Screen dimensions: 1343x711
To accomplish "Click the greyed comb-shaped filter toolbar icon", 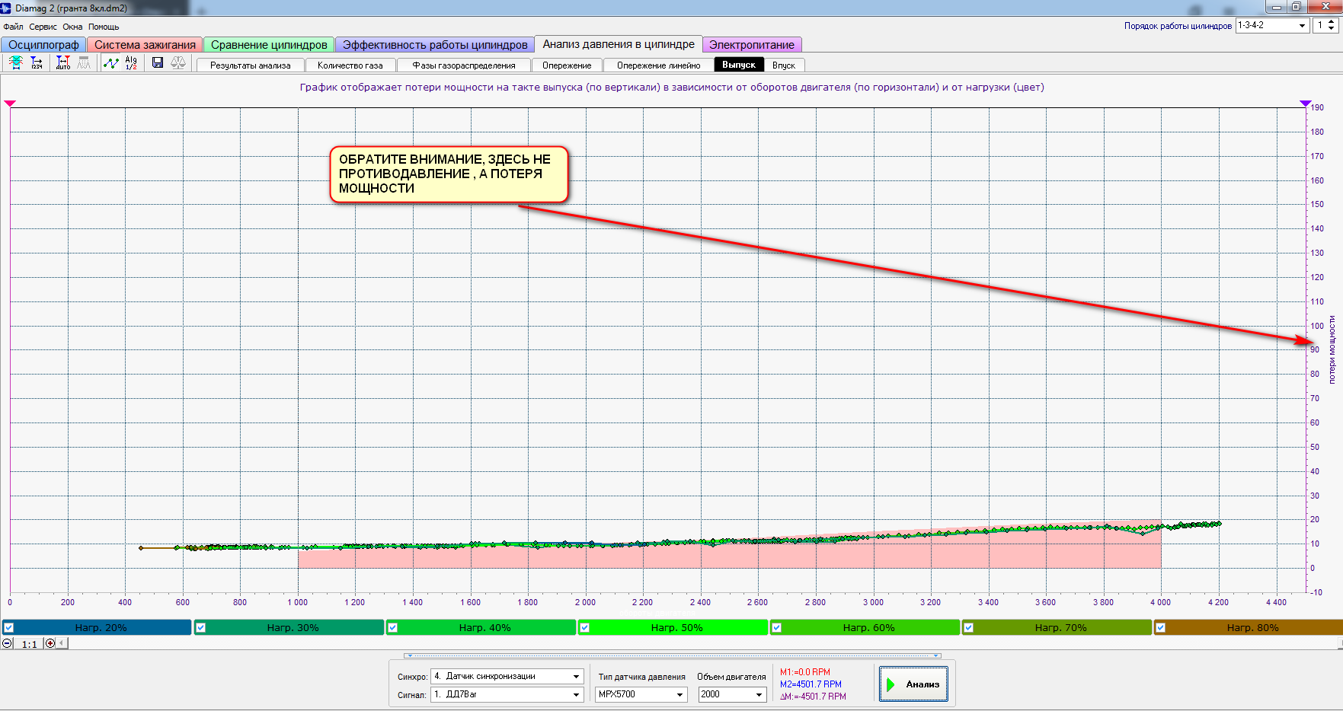I will click(84, 63).
